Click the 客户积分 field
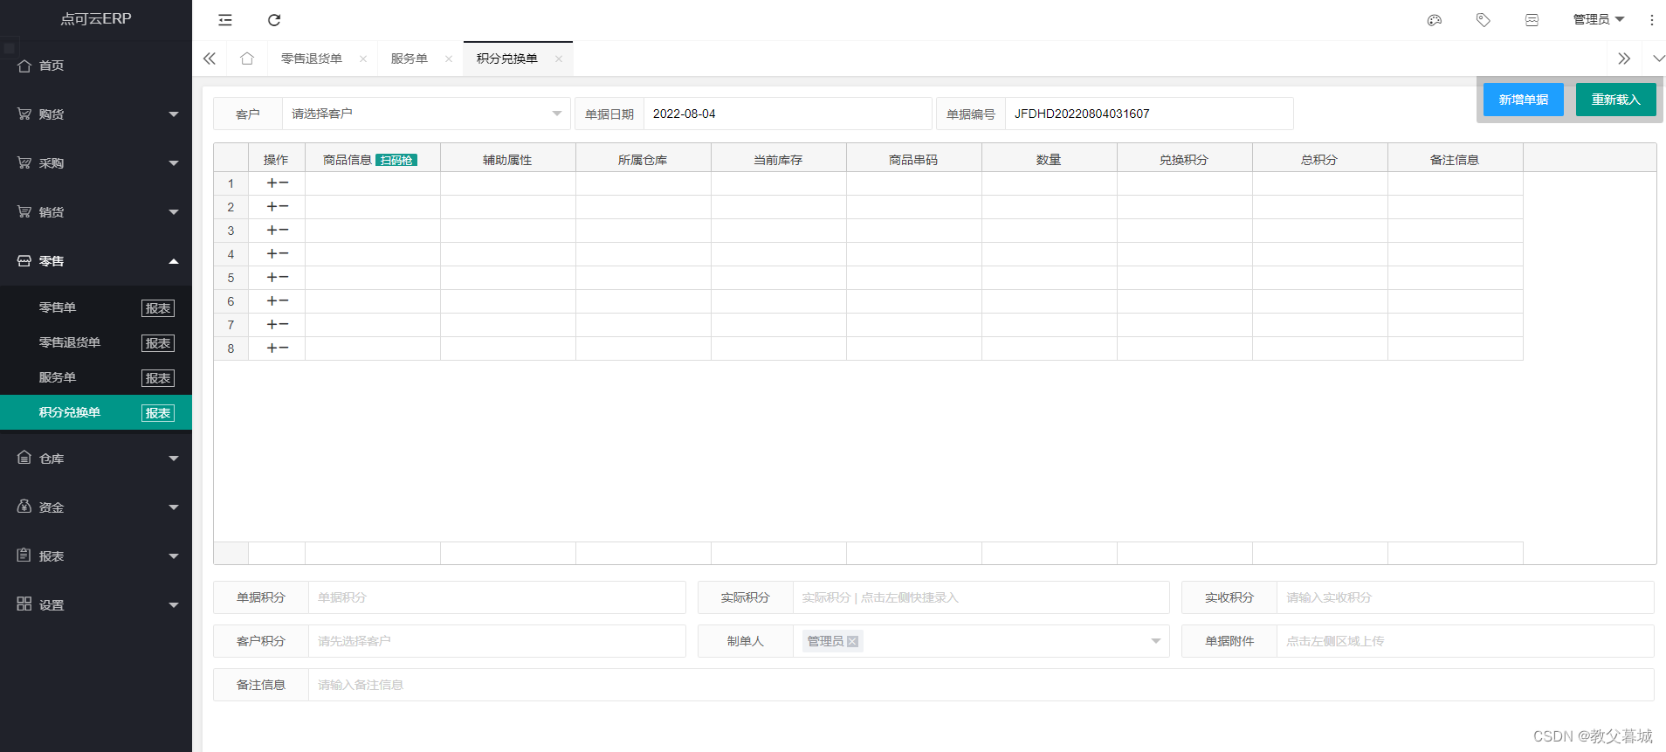Screen dimensions: 1666x752 point(497,641)
